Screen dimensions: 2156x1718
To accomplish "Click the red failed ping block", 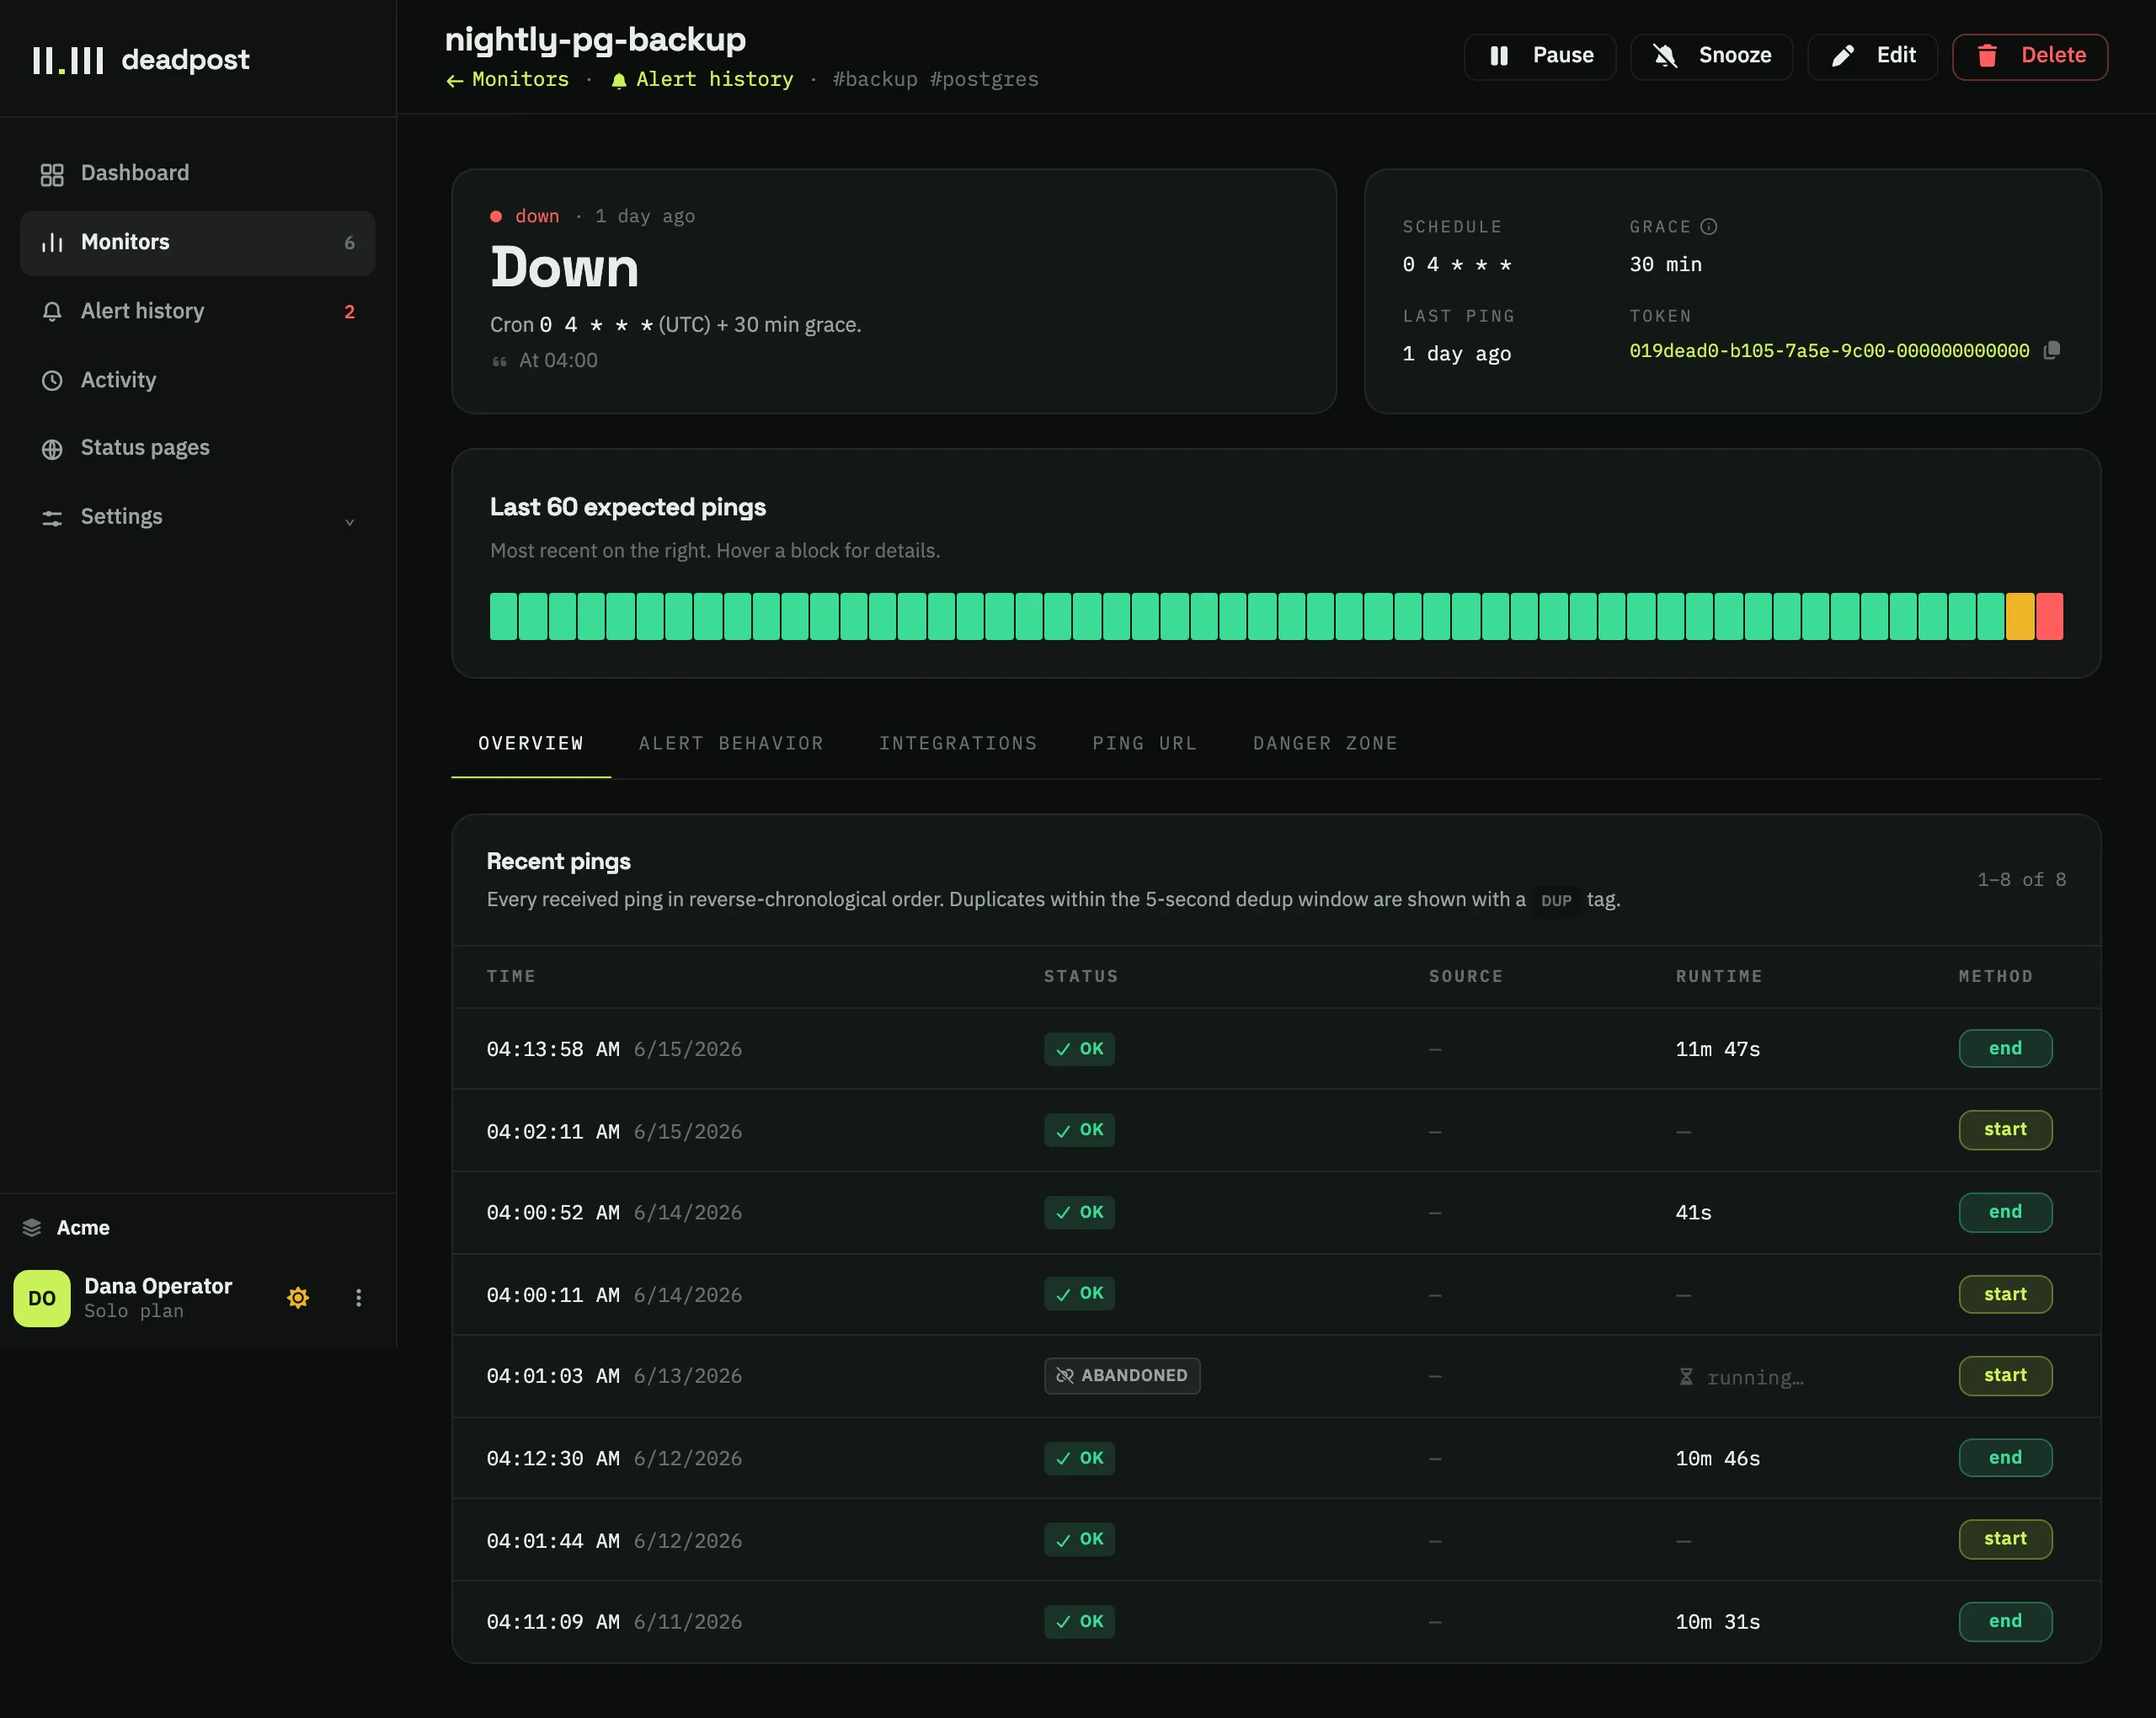I will coord(2049,616).
